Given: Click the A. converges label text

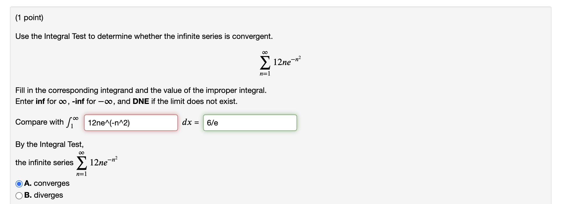Looking at the screenshot, I should coord(46,183).
